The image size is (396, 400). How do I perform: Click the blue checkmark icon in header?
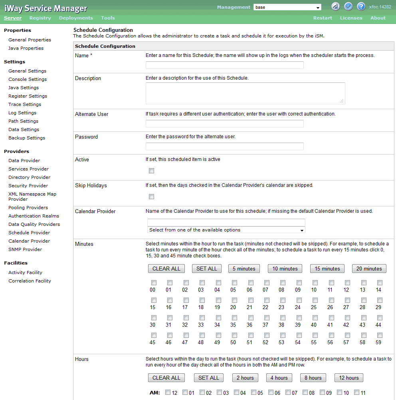(x=348, y=6)
